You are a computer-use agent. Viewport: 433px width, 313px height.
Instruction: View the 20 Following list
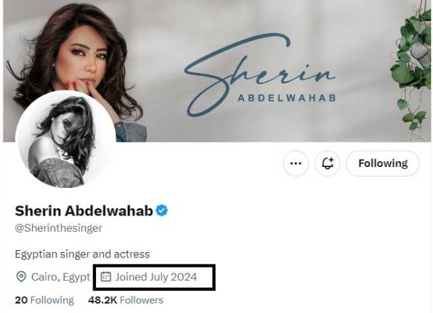[45, 300]
